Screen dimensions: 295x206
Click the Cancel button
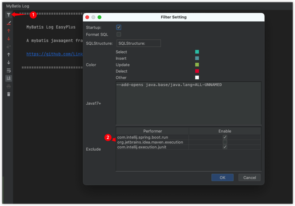(249, 178)
